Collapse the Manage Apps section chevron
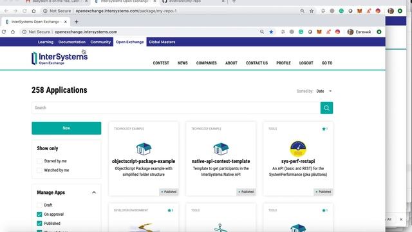This screenshot has height=232, width=412. pyautogui.click(x=94, y=193)
